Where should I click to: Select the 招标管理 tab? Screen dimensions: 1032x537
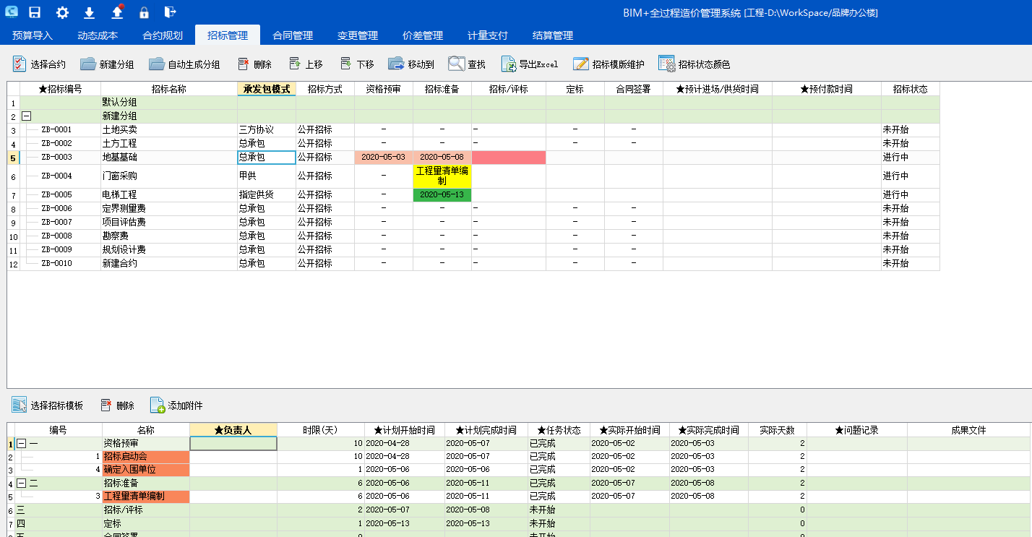point(228,35)
